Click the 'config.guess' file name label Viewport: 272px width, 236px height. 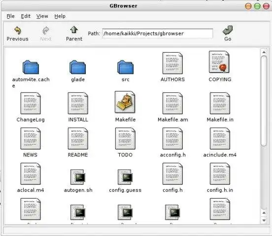tap(125, 190)
